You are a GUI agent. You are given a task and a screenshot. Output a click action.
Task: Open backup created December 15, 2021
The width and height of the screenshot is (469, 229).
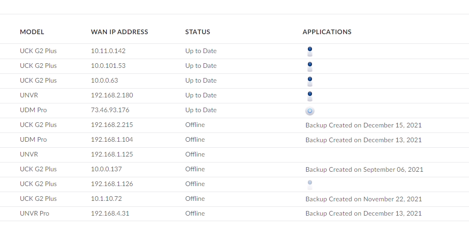(x=364, y=125)
